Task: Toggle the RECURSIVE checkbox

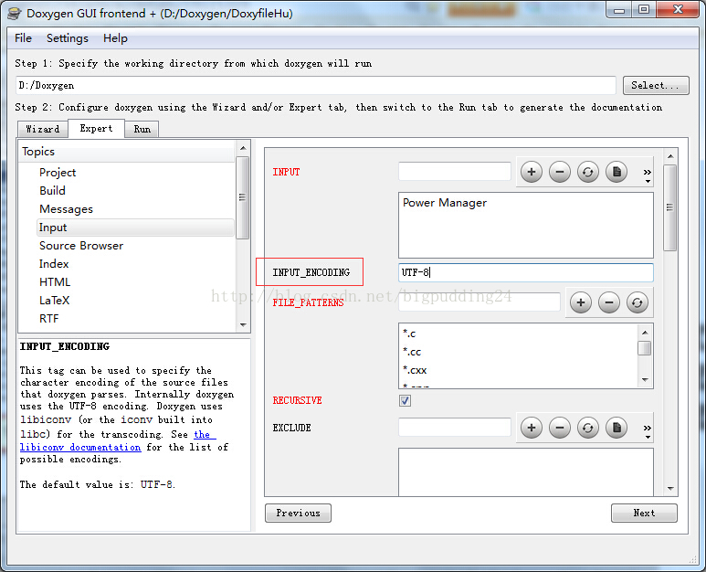Action: [405, 400]
